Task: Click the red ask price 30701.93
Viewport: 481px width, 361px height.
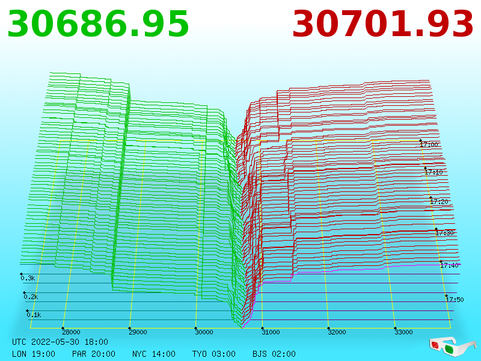Action: click(383, 24)
